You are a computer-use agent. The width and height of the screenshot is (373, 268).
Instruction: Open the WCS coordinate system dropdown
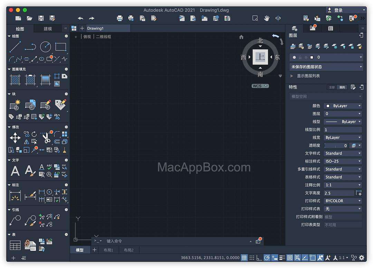pos(260,86)
